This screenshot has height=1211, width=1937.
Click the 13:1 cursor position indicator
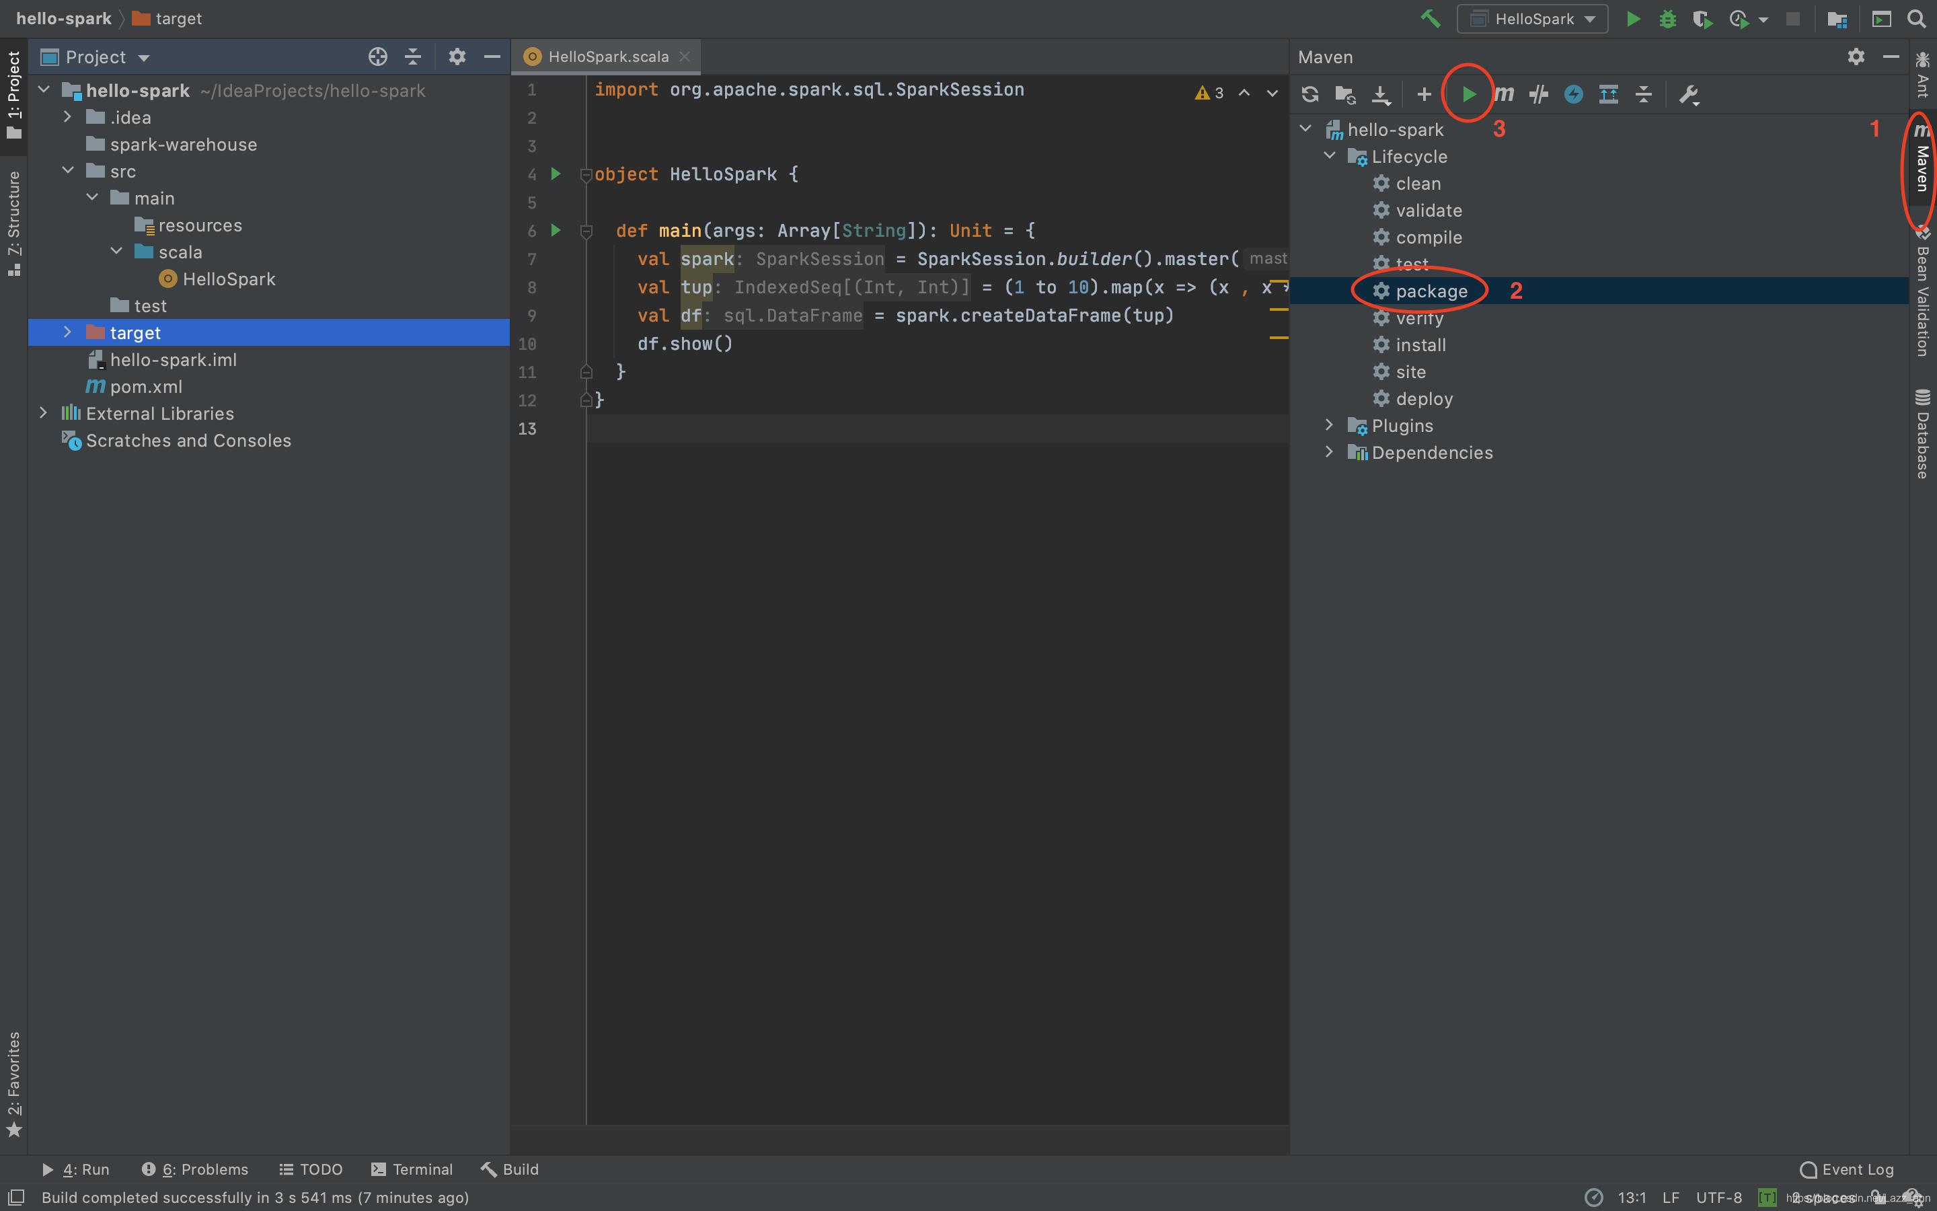1631,1197
